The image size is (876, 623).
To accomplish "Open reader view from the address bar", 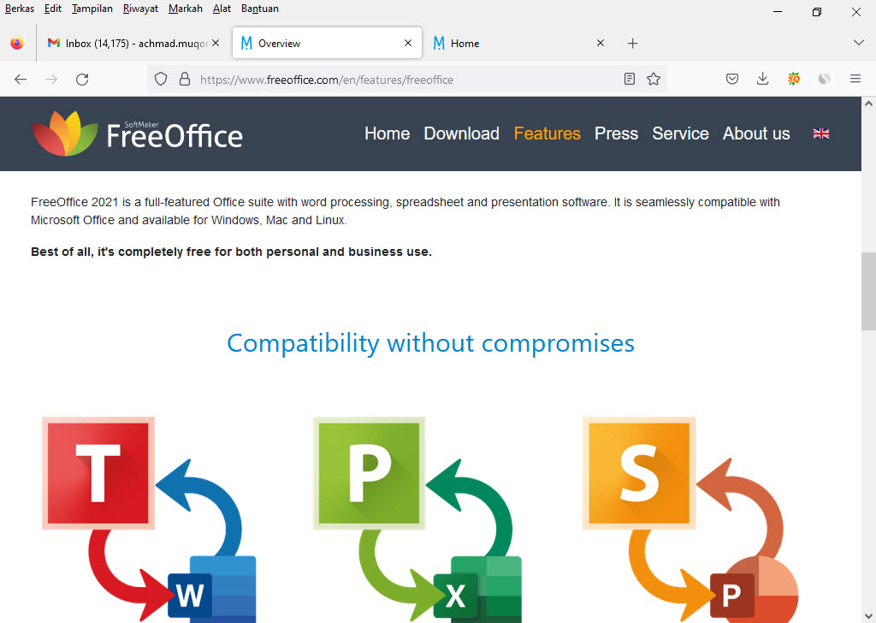I will point(630,79).
